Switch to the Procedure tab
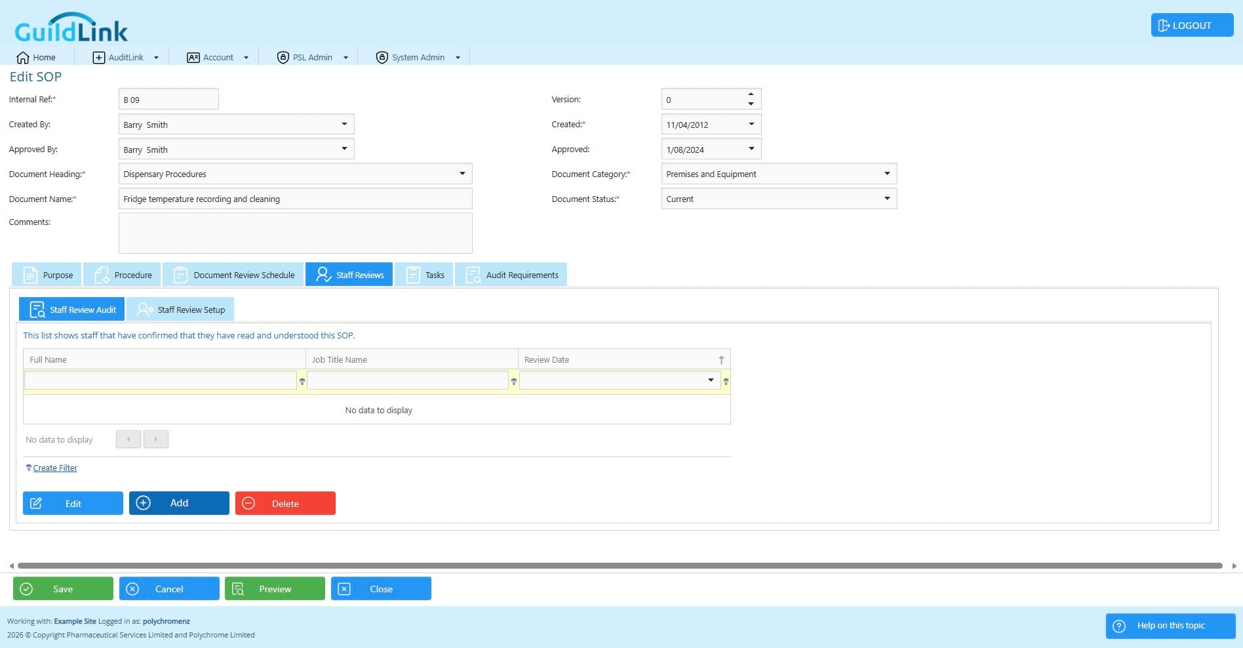1243x648 pixels. pos(123,275)
